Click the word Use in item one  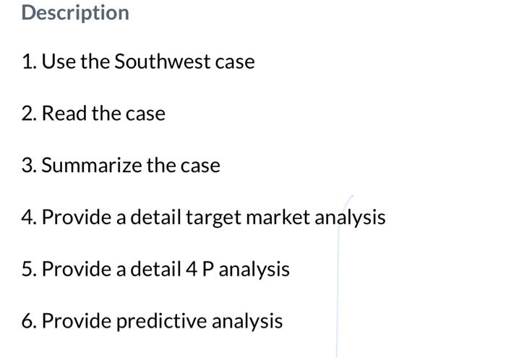[59, 61]
